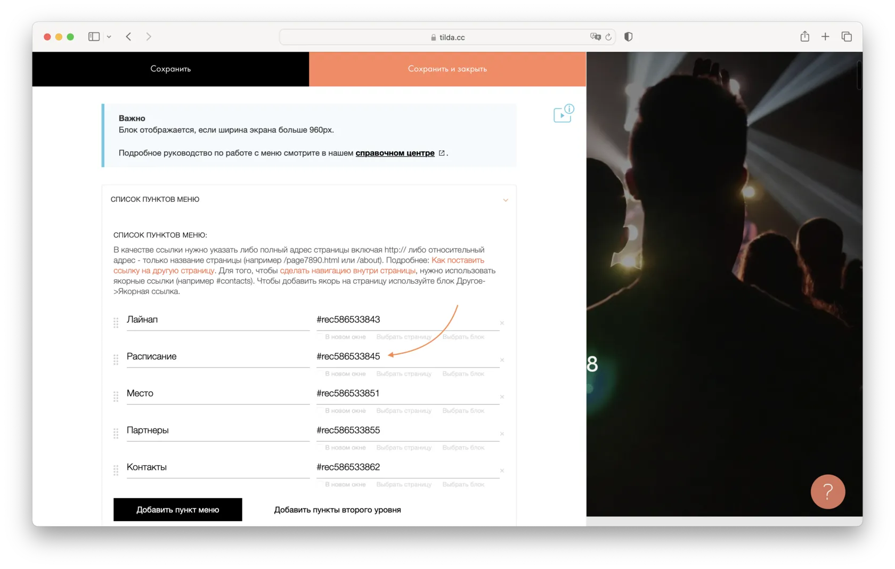The height and width of the screenshot is (569, 895).
Task: Click the Лайнап menu title field
Action: pos(218,320)
